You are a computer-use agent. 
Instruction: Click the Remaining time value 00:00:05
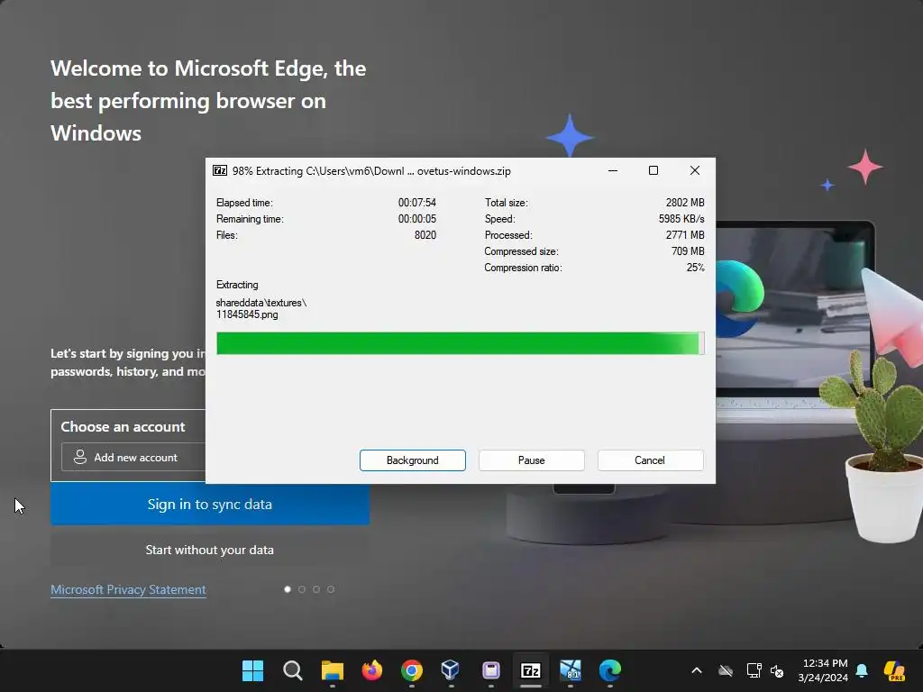pos(416,219)
